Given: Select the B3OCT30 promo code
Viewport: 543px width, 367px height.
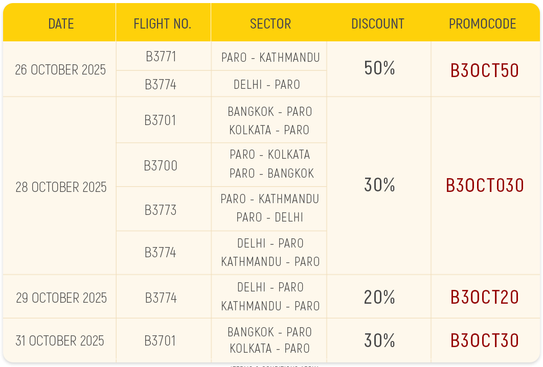Looking at the screenshot, I should (485, 340).
